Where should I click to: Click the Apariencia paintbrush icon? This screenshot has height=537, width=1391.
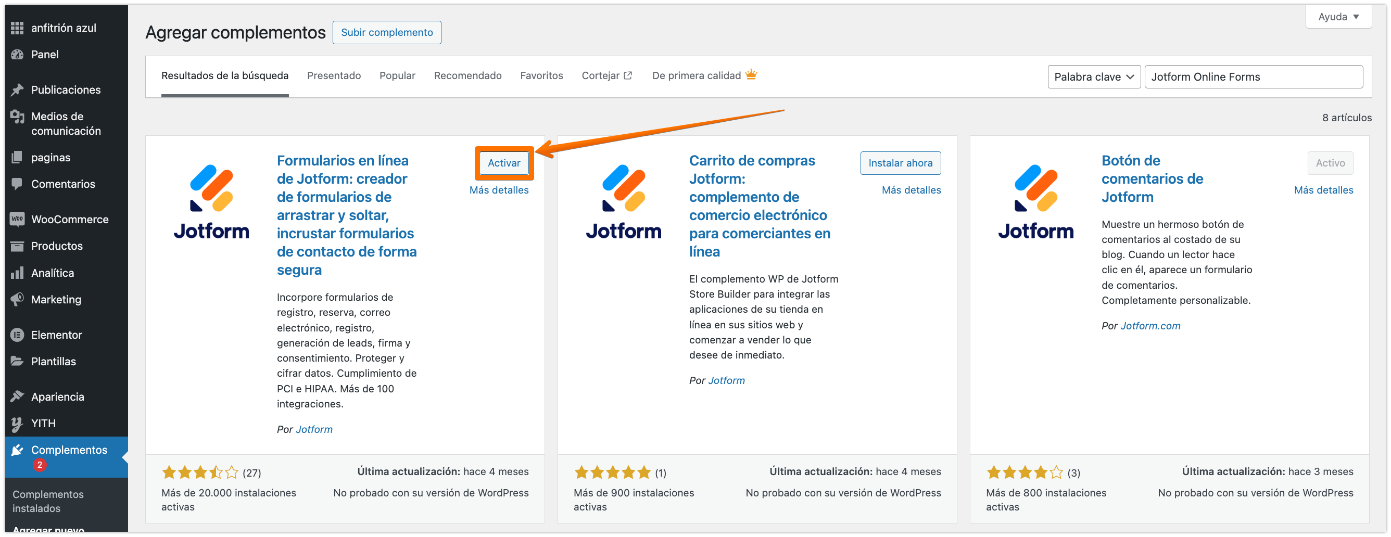17,397
